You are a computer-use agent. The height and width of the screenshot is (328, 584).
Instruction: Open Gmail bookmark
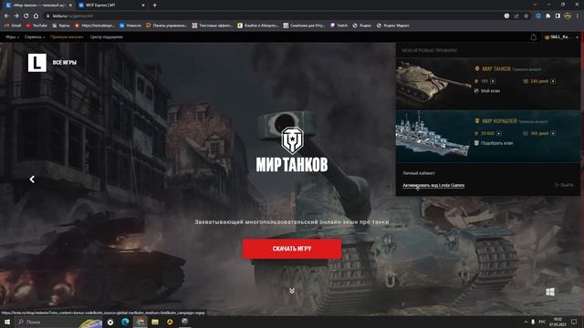point(13,26)
